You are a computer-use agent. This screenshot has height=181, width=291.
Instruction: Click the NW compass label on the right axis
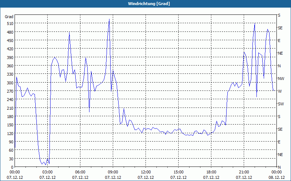[281, 79]
